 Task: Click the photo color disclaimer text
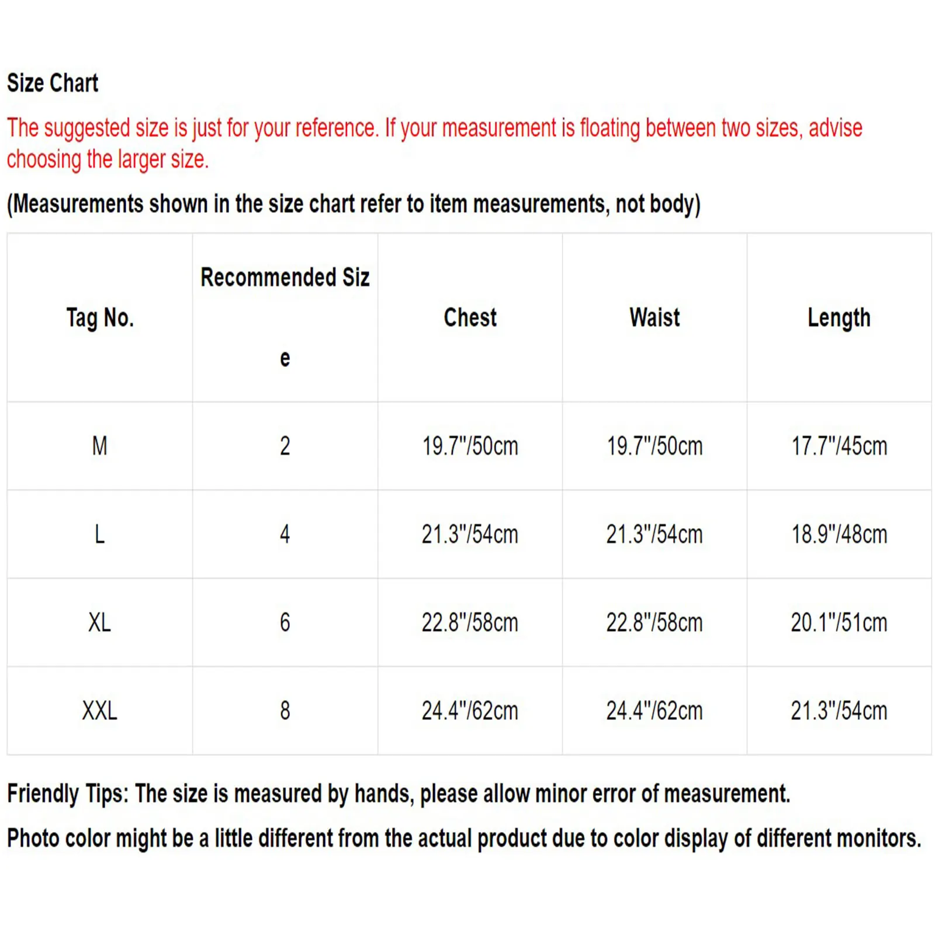coord(464,838)
